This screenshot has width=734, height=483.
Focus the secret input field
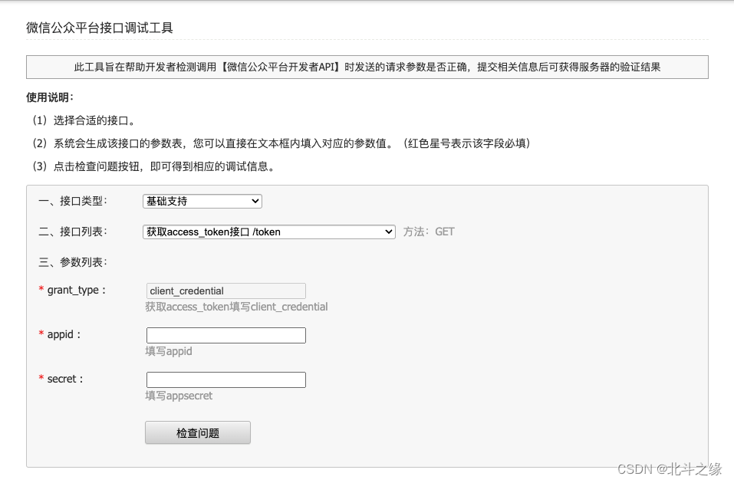226,379
